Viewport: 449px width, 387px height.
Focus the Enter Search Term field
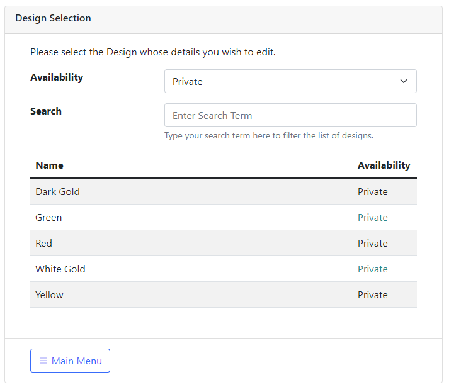[290, 115]
